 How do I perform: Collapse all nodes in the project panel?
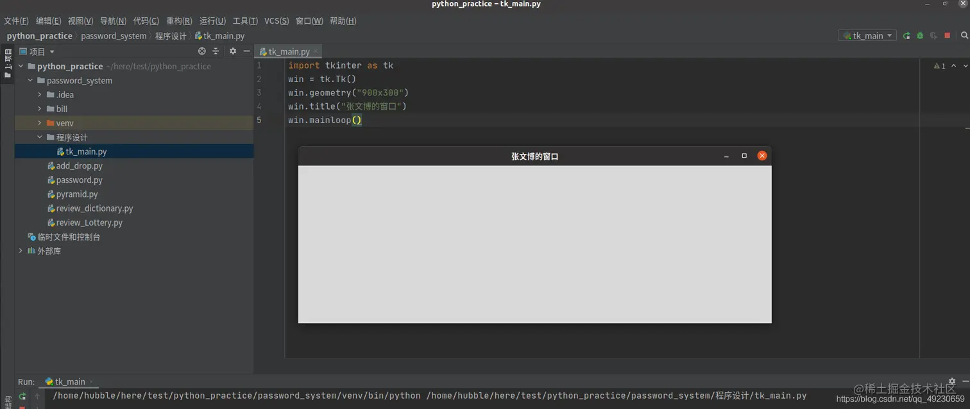click(216, 51)
